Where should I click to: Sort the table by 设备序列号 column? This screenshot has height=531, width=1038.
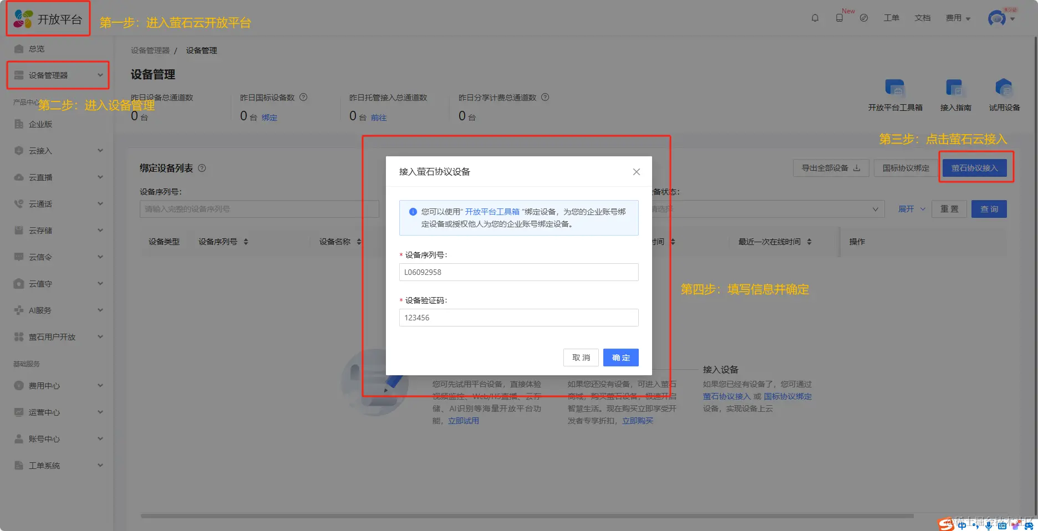246,242
